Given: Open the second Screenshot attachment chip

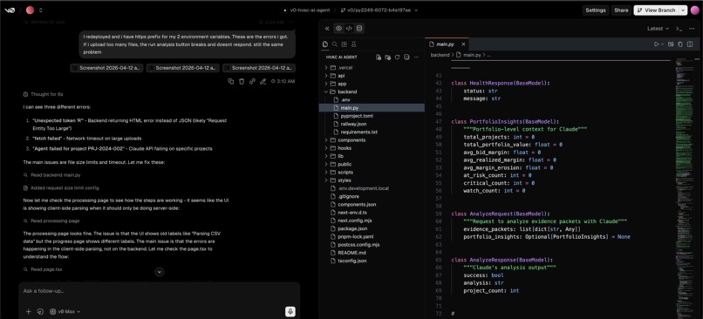Looking at the screenshot, I should coord(183,68).
